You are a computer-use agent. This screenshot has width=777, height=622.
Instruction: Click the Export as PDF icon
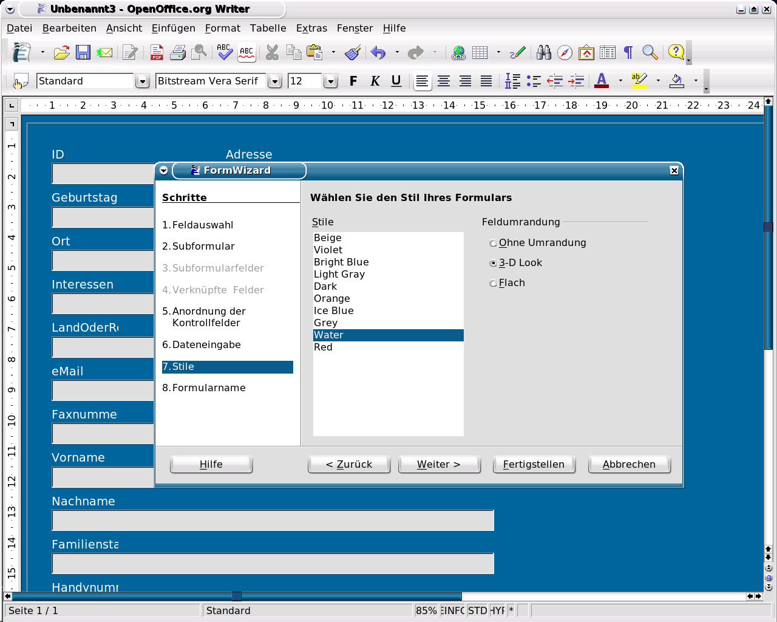(157, 53)
